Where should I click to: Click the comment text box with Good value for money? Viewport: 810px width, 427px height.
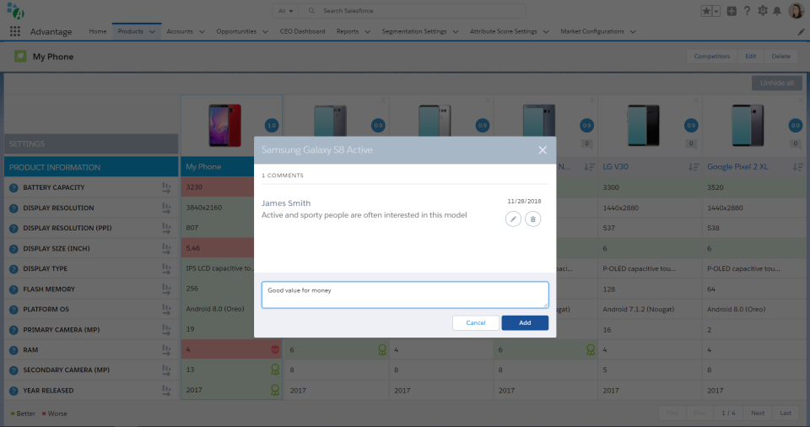pyautogui.click(x=405, y=295)
